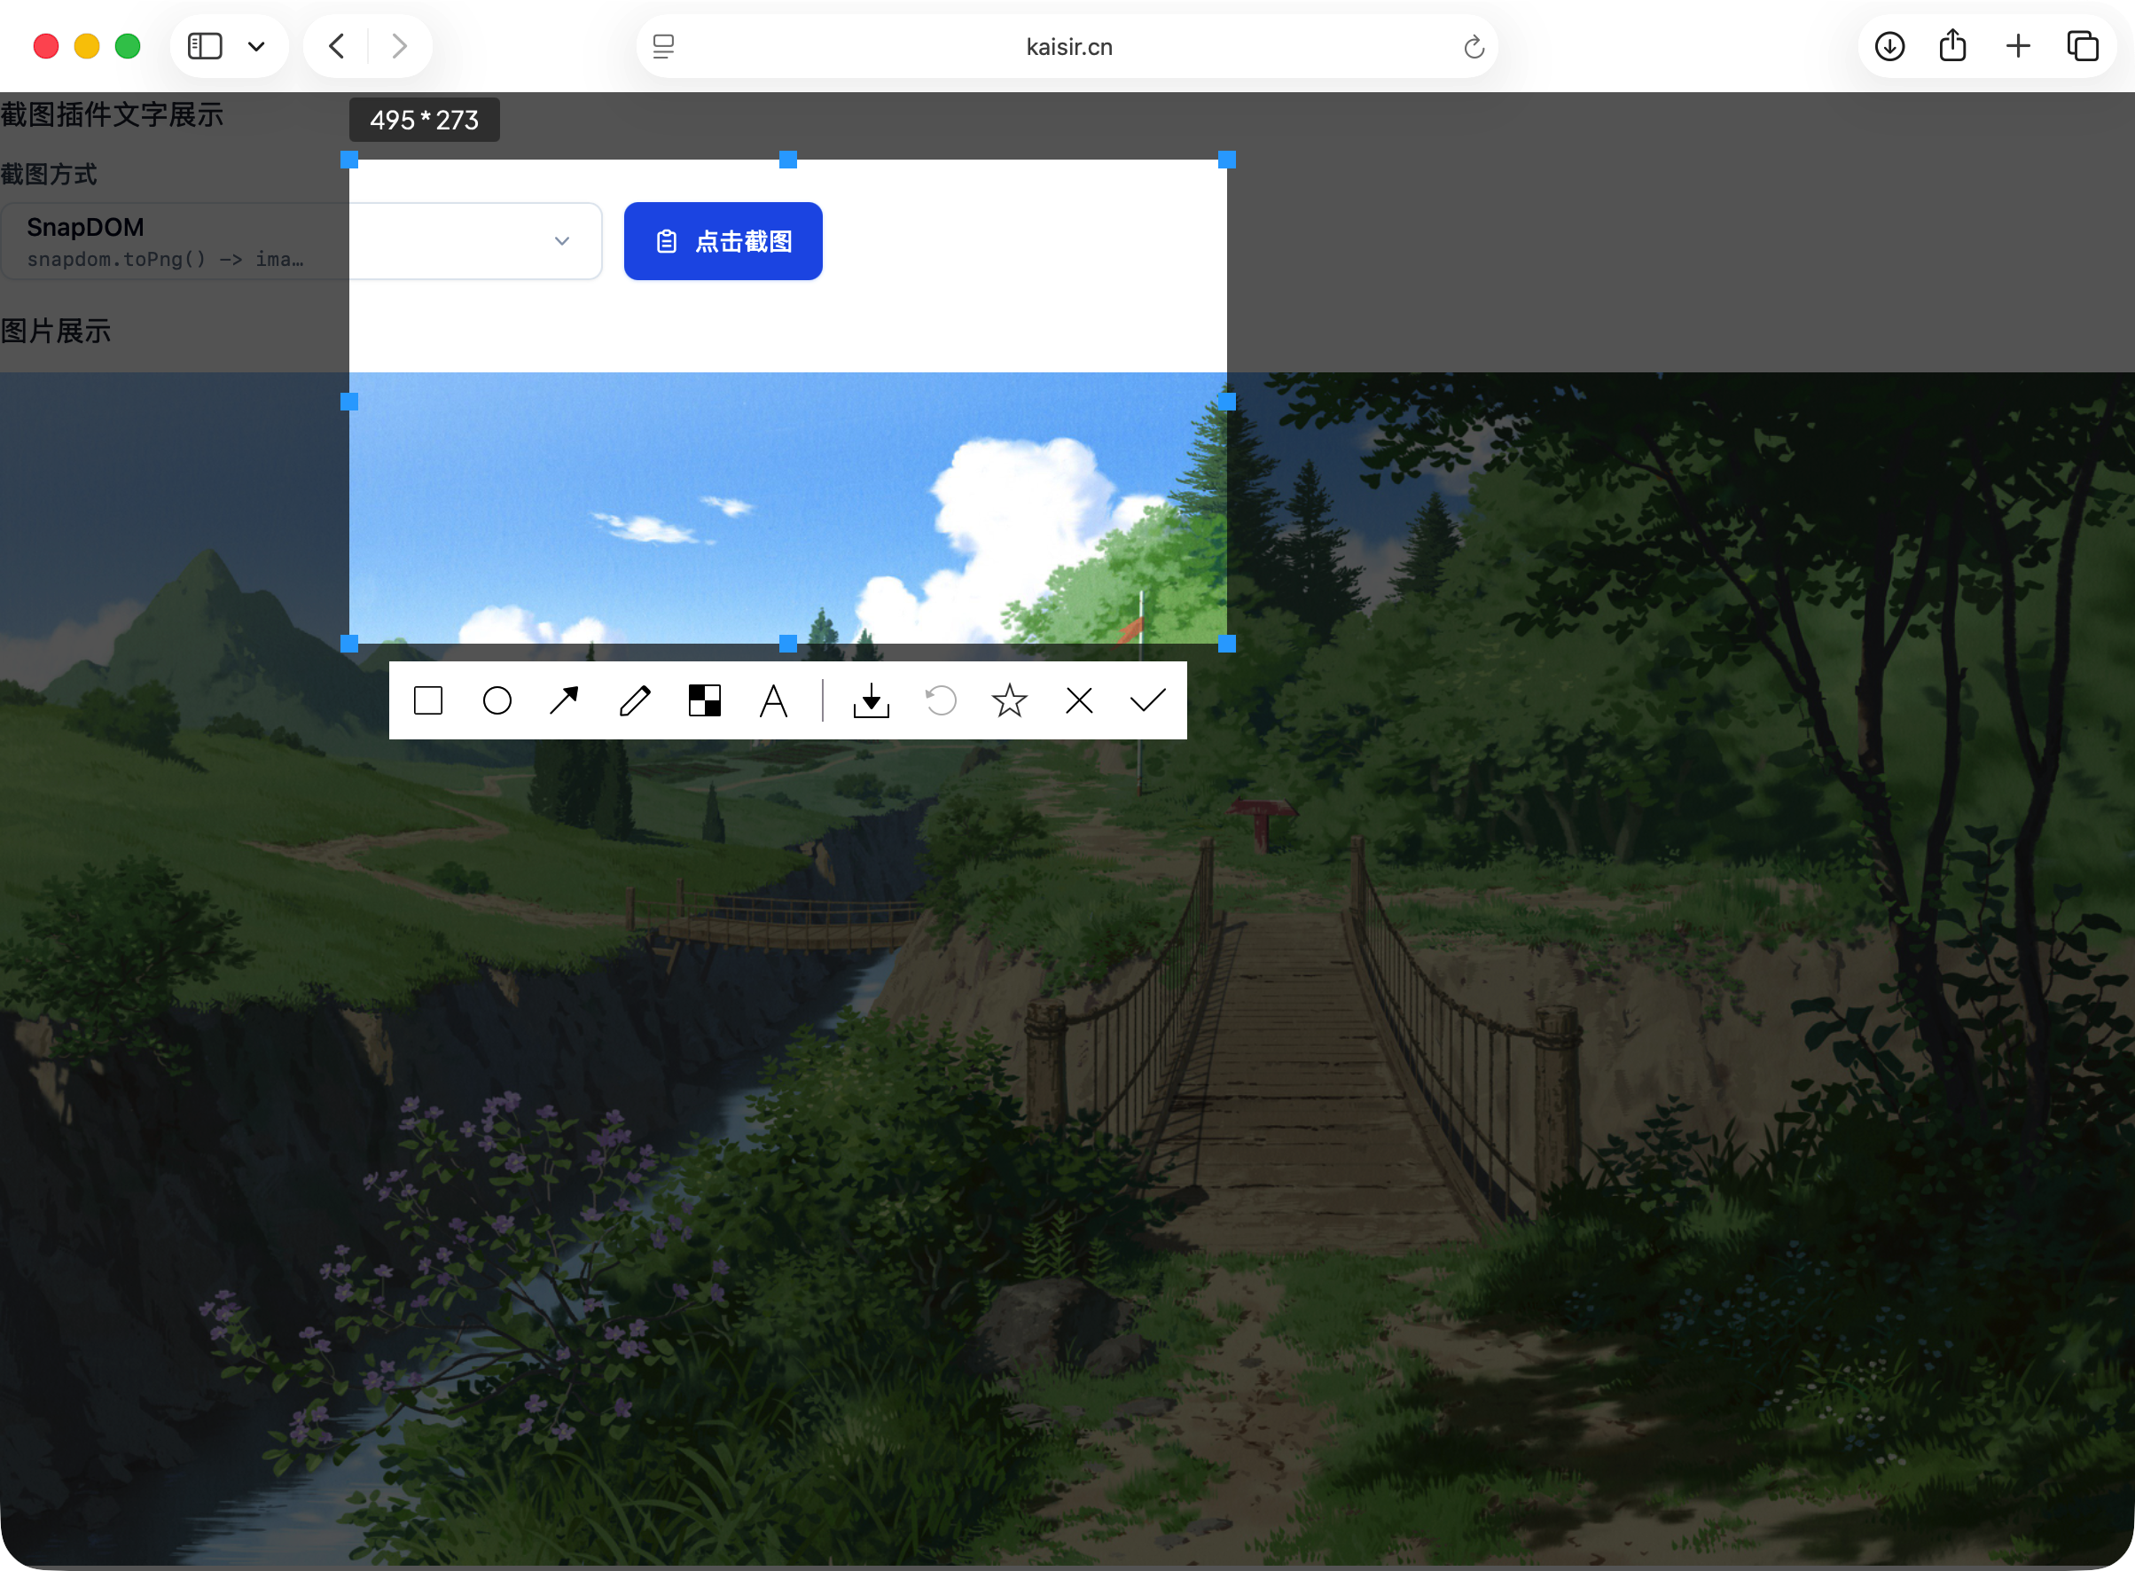Image resolution: width=2135 pixels, height=1571 pixels.
Task: Select the pencil brush tool
Action: click(634, 701)
